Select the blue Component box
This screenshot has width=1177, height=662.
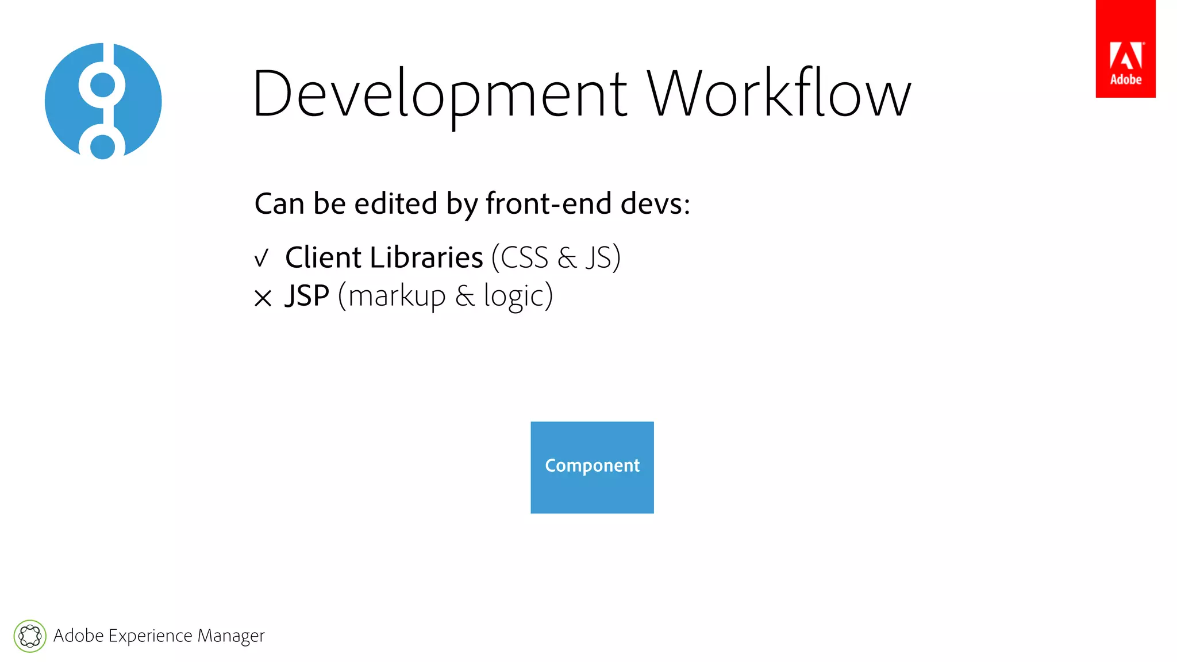pyautogui.click(x=592, y=467)
